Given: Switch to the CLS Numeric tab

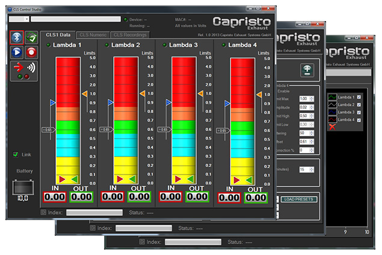Looking at the screenshot, I should pos(93,35).
